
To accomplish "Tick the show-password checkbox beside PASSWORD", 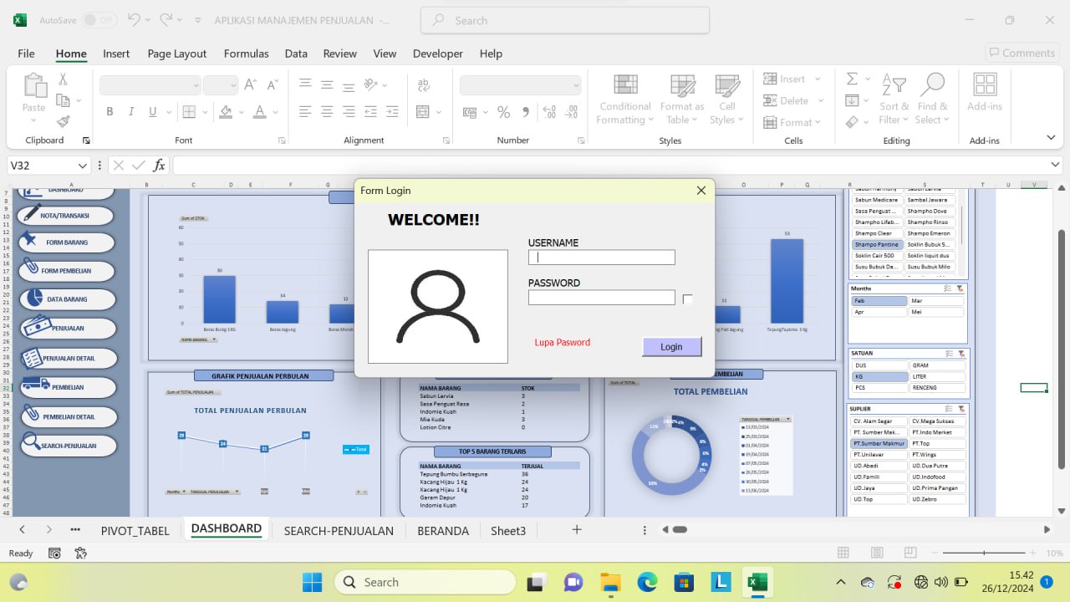I will (687, 299).
